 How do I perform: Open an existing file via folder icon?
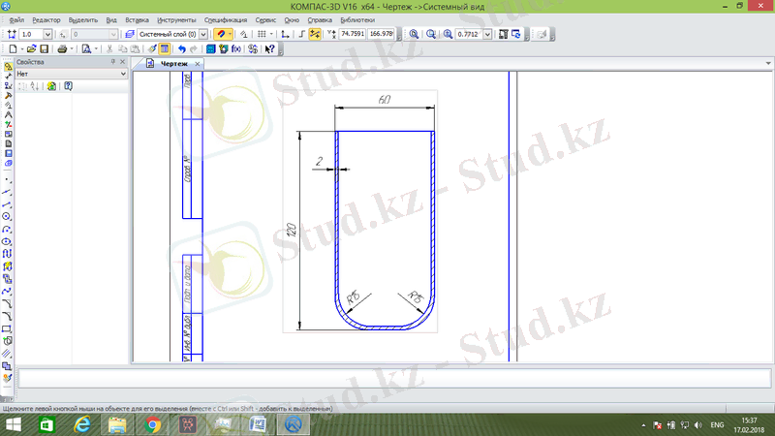click(x=31, y=49)
